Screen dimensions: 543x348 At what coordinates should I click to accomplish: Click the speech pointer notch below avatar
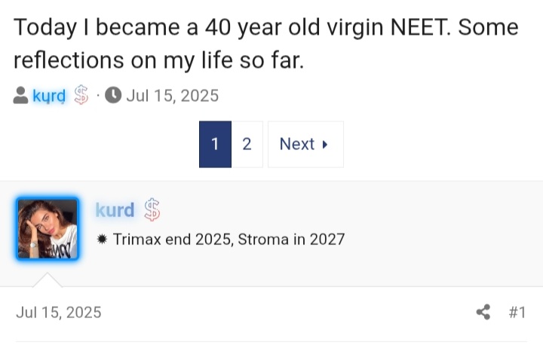[47, 279]
